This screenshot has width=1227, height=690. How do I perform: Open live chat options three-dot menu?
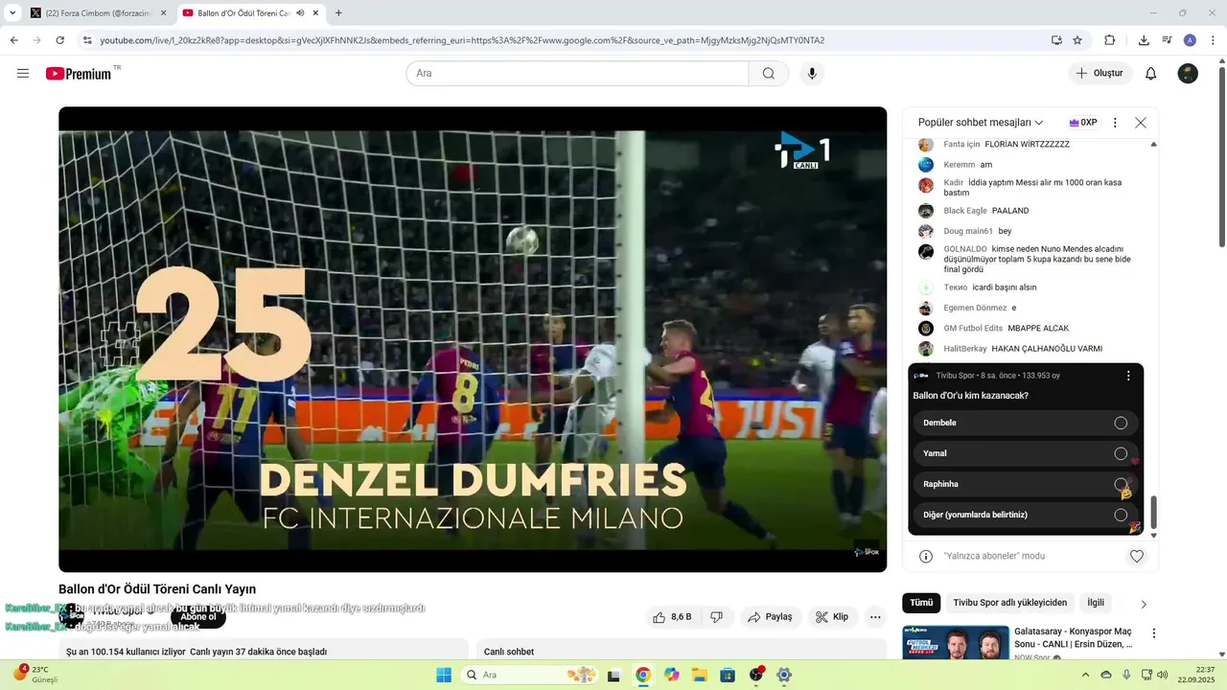coord(1115,123)
